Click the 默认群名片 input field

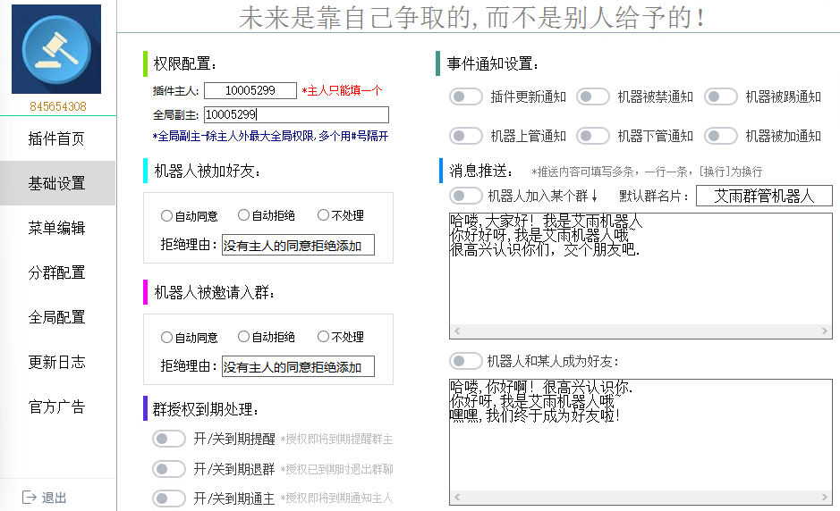(764, 196)
